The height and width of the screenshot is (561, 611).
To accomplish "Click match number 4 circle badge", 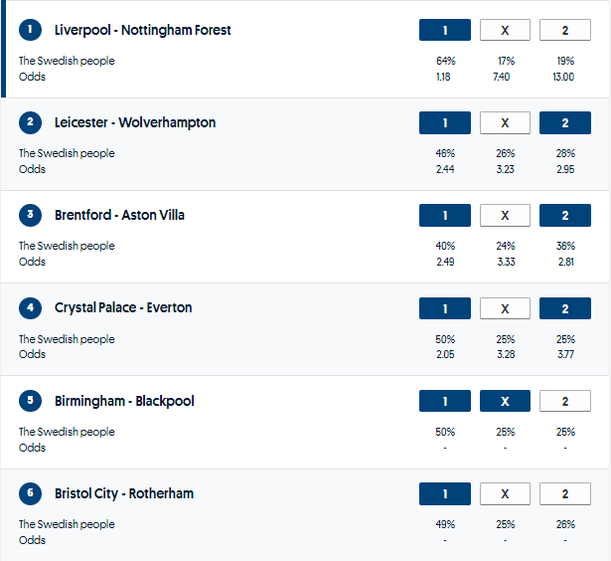I will pos(31,307).
